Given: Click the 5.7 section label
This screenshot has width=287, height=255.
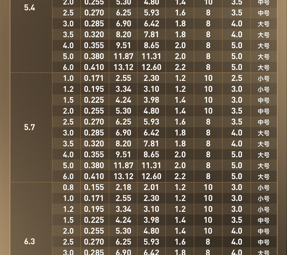Looking at the screenshot, I should pyautogui.click(x=29, y=127).
